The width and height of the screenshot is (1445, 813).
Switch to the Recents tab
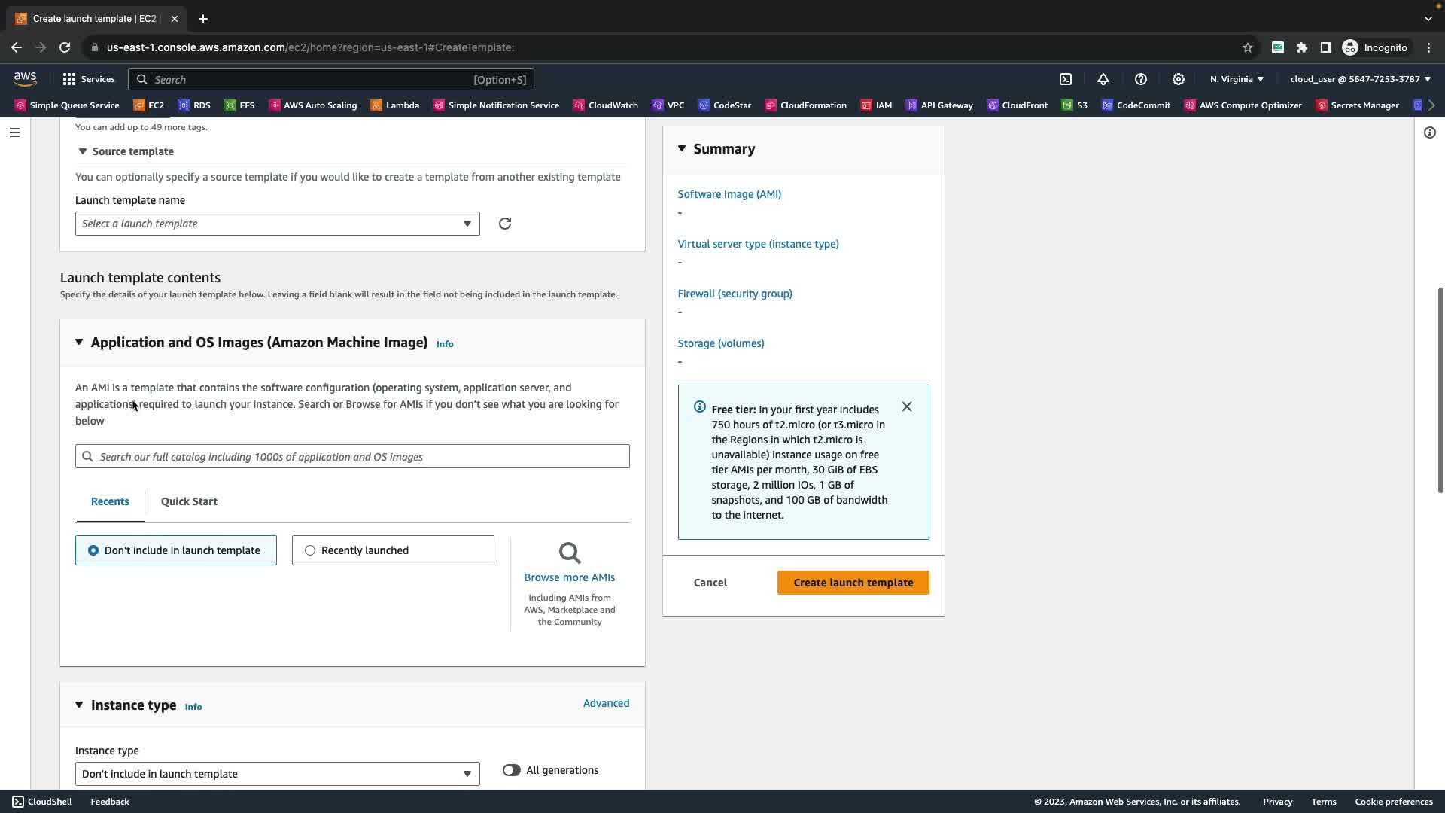click(x=110, y=501)
